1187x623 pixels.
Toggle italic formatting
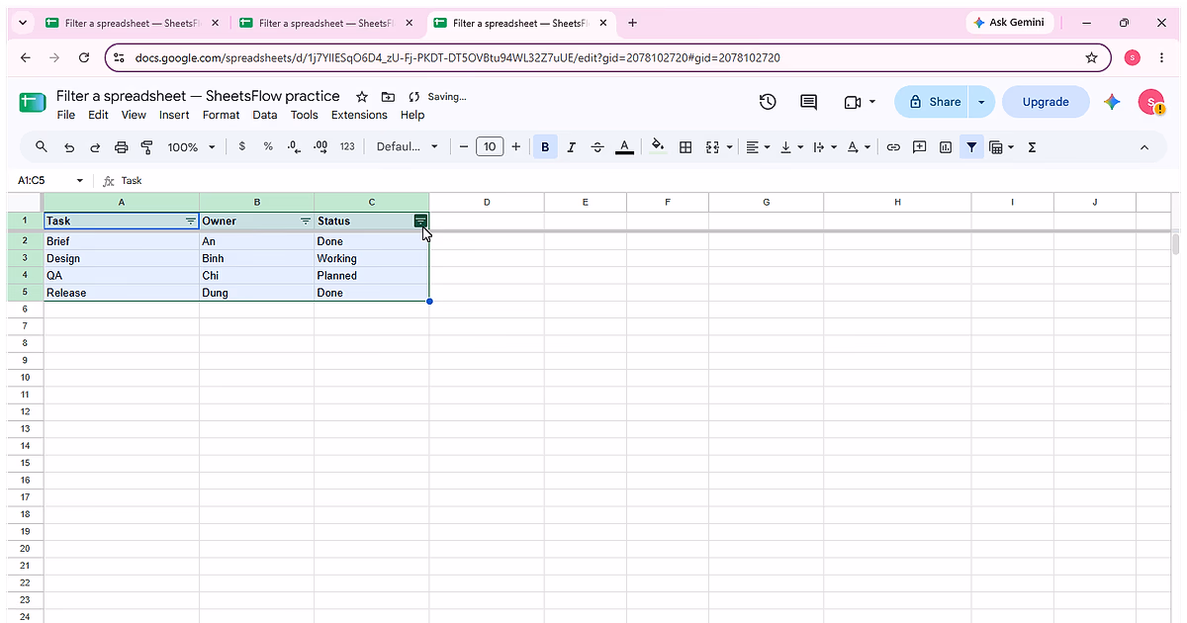click(x=571, y=146)
